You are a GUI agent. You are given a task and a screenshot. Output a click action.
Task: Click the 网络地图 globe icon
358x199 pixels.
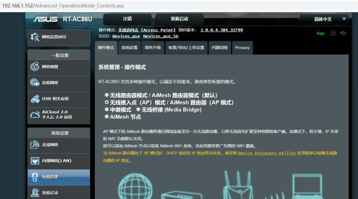[35, 67]
